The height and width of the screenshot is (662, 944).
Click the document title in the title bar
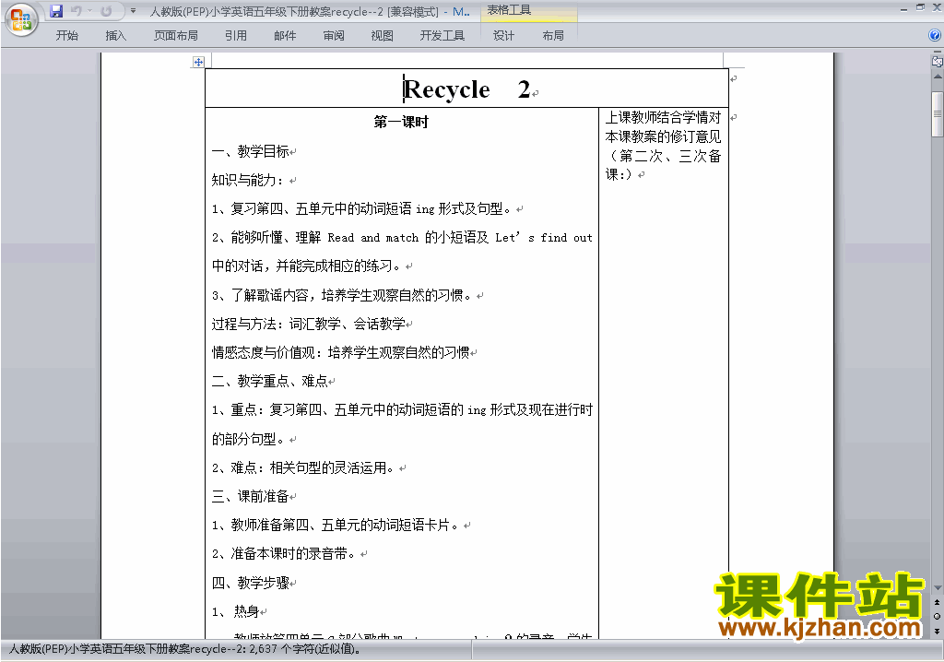tap(309, 11)
